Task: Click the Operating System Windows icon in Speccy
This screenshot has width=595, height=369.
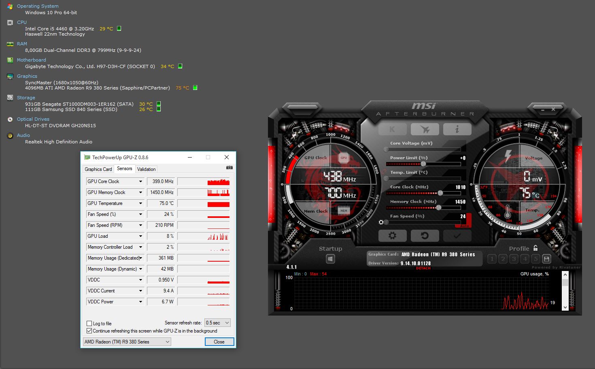Action: click(x=10, y=6)
